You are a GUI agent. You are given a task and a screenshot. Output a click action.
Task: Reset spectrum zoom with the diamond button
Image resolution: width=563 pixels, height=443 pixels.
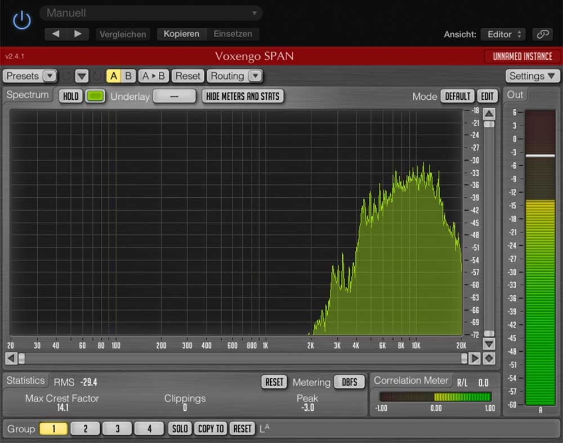(x=489, y=358)
